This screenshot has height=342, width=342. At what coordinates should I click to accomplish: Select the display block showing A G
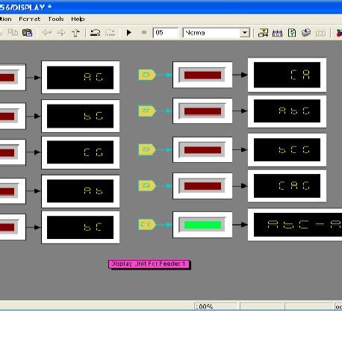[81, 78]
